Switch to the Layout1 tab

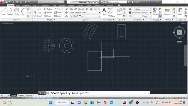21,95
